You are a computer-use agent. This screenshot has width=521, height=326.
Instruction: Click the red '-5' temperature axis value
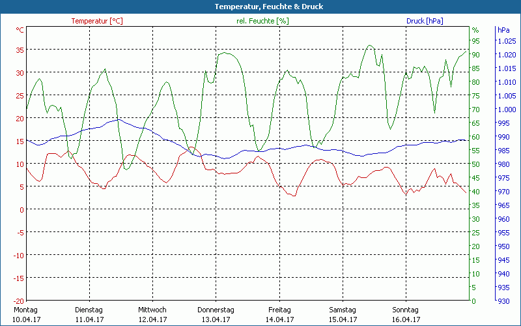[x=21, y=233]
